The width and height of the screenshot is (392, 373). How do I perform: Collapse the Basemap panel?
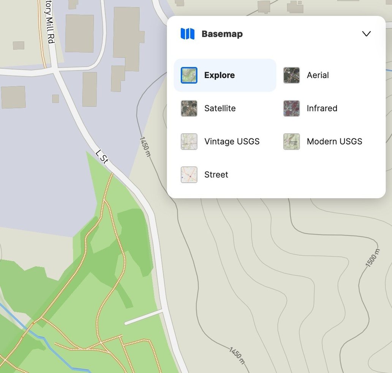pyautogui.click(x=366, y=34)
